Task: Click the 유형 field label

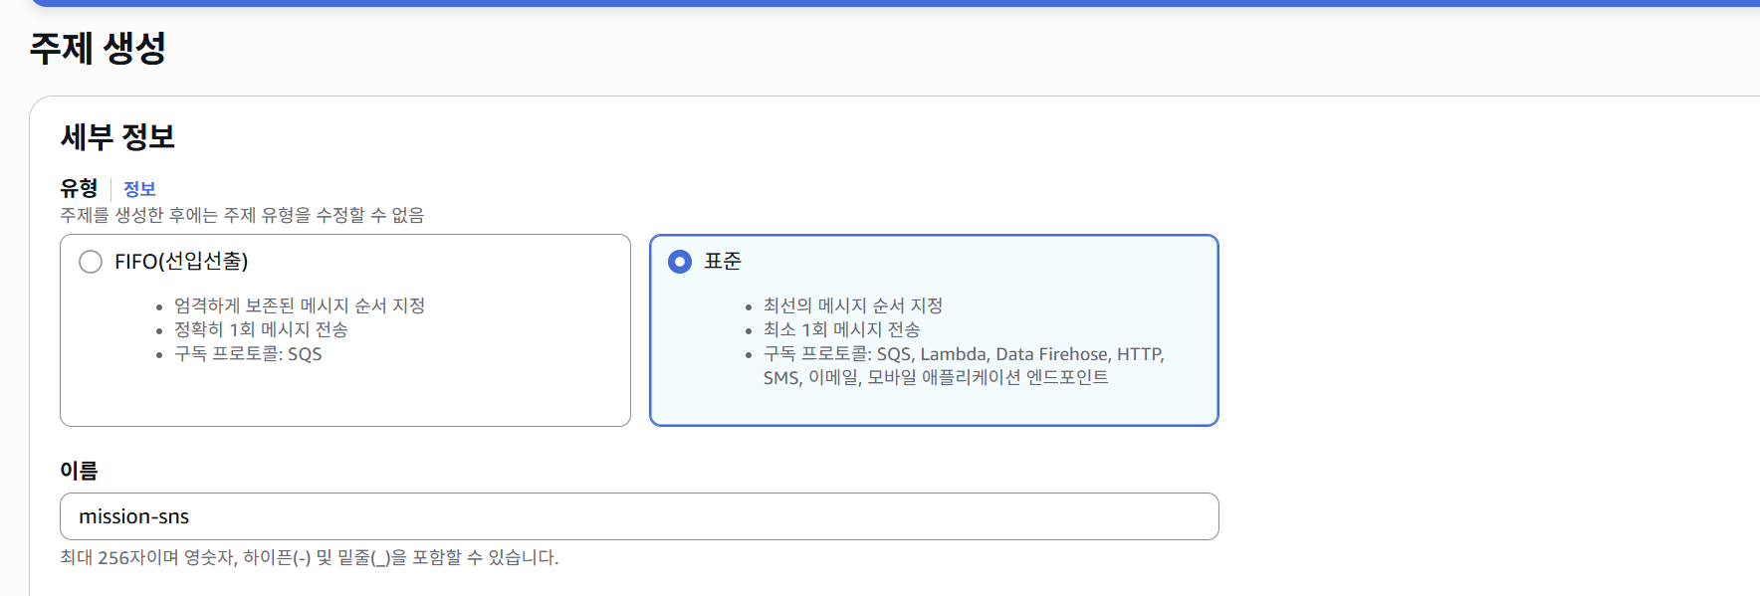Action: (79, 188)
